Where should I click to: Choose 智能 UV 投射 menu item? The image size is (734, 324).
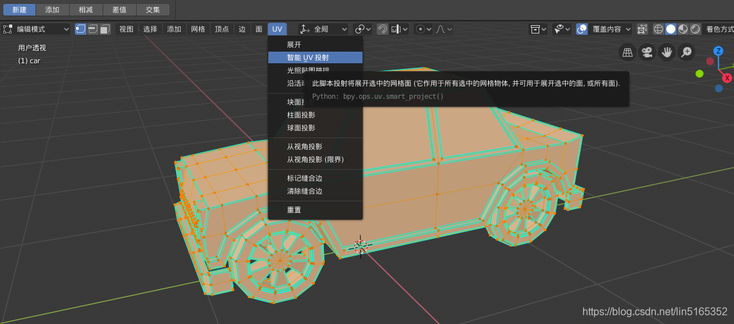[x=315, y=57]
